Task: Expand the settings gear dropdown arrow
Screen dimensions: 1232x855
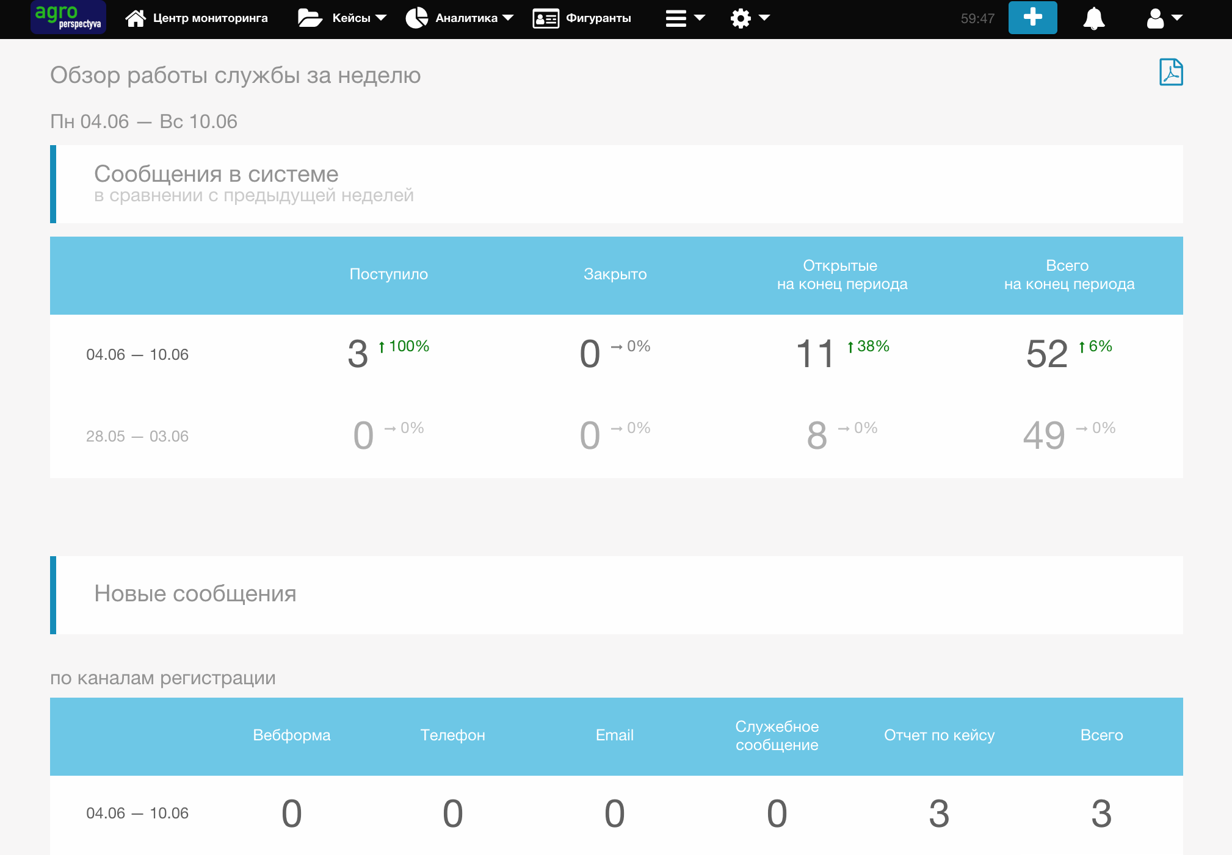Action: pos(764,18)
